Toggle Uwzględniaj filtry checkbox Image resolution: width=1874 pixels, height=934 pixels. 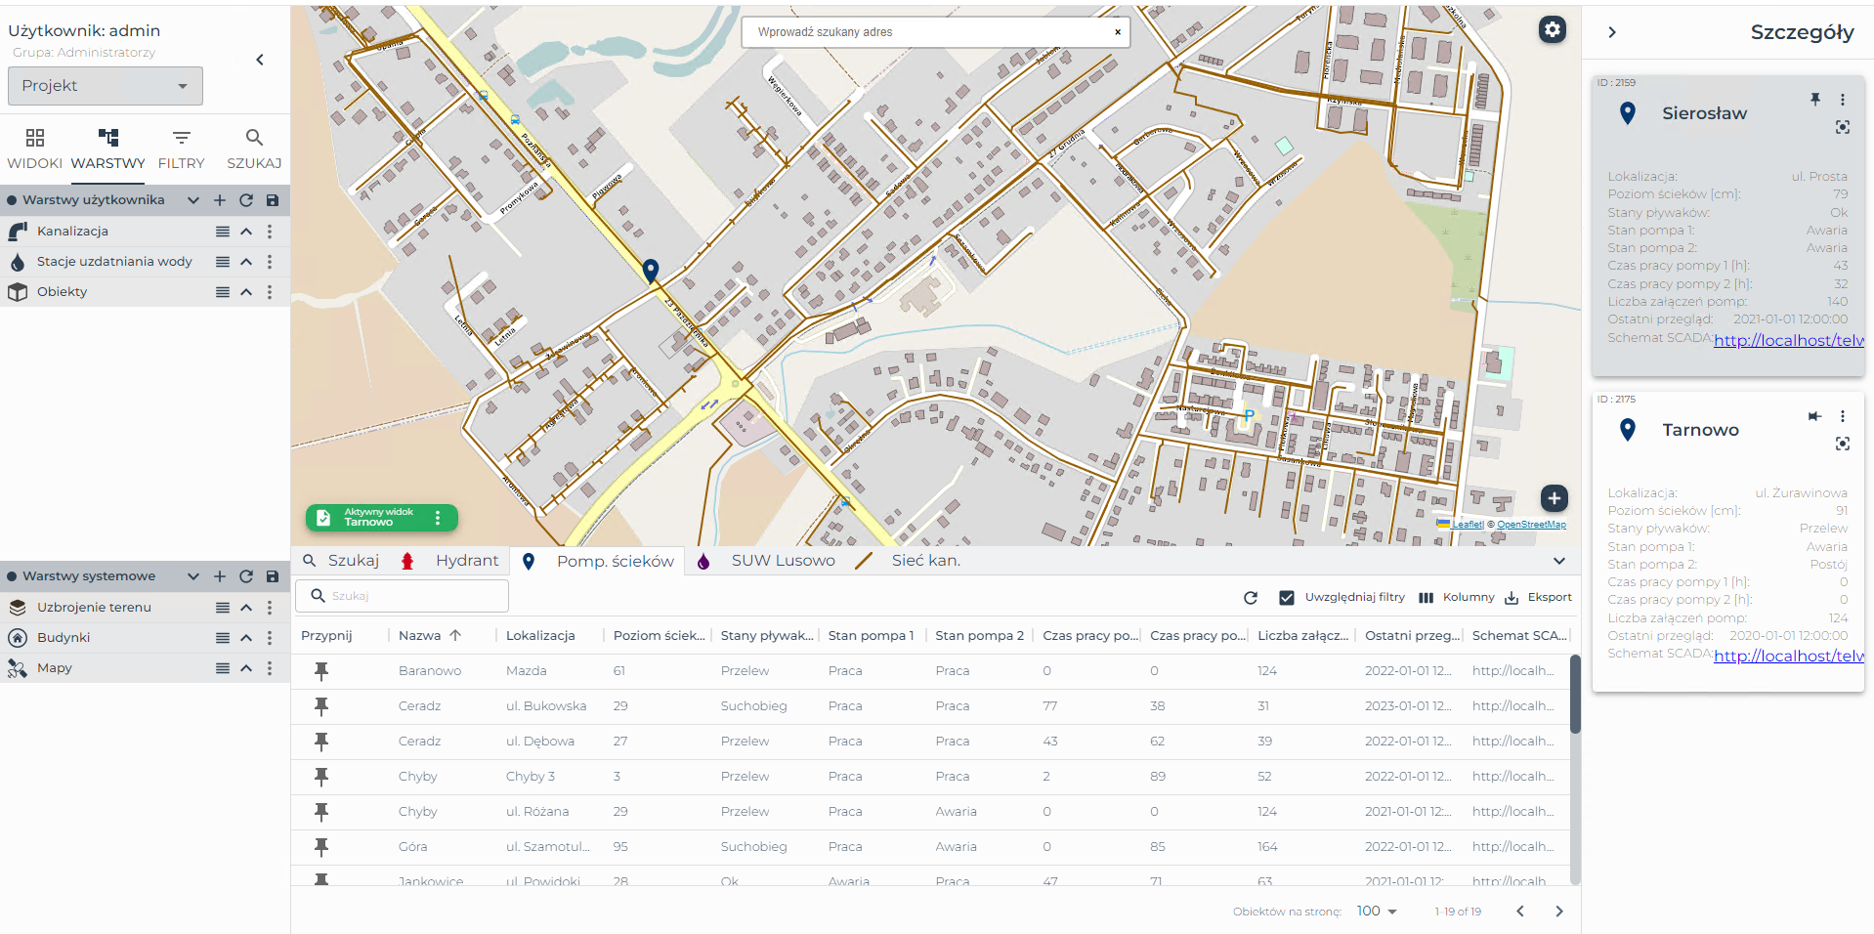click(1287, 598)
